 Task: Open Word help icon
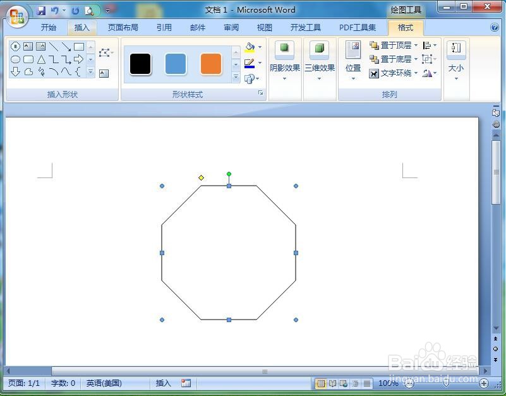pyautogui.click(x=495, y=27)
